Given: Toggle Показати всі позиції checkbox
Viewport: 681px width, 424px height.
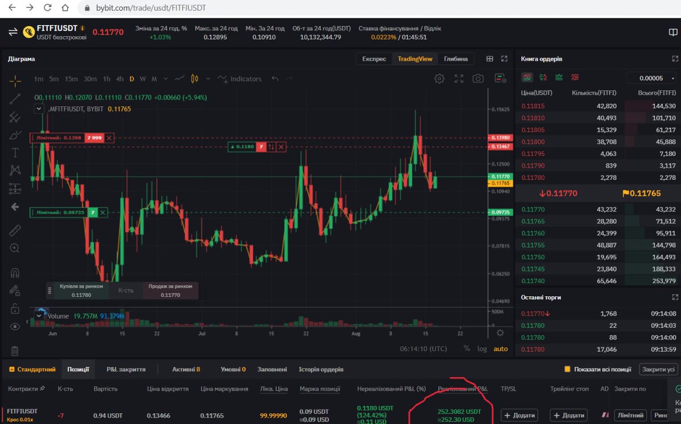Looking at the screenshot, I should [x=567, y=370].
